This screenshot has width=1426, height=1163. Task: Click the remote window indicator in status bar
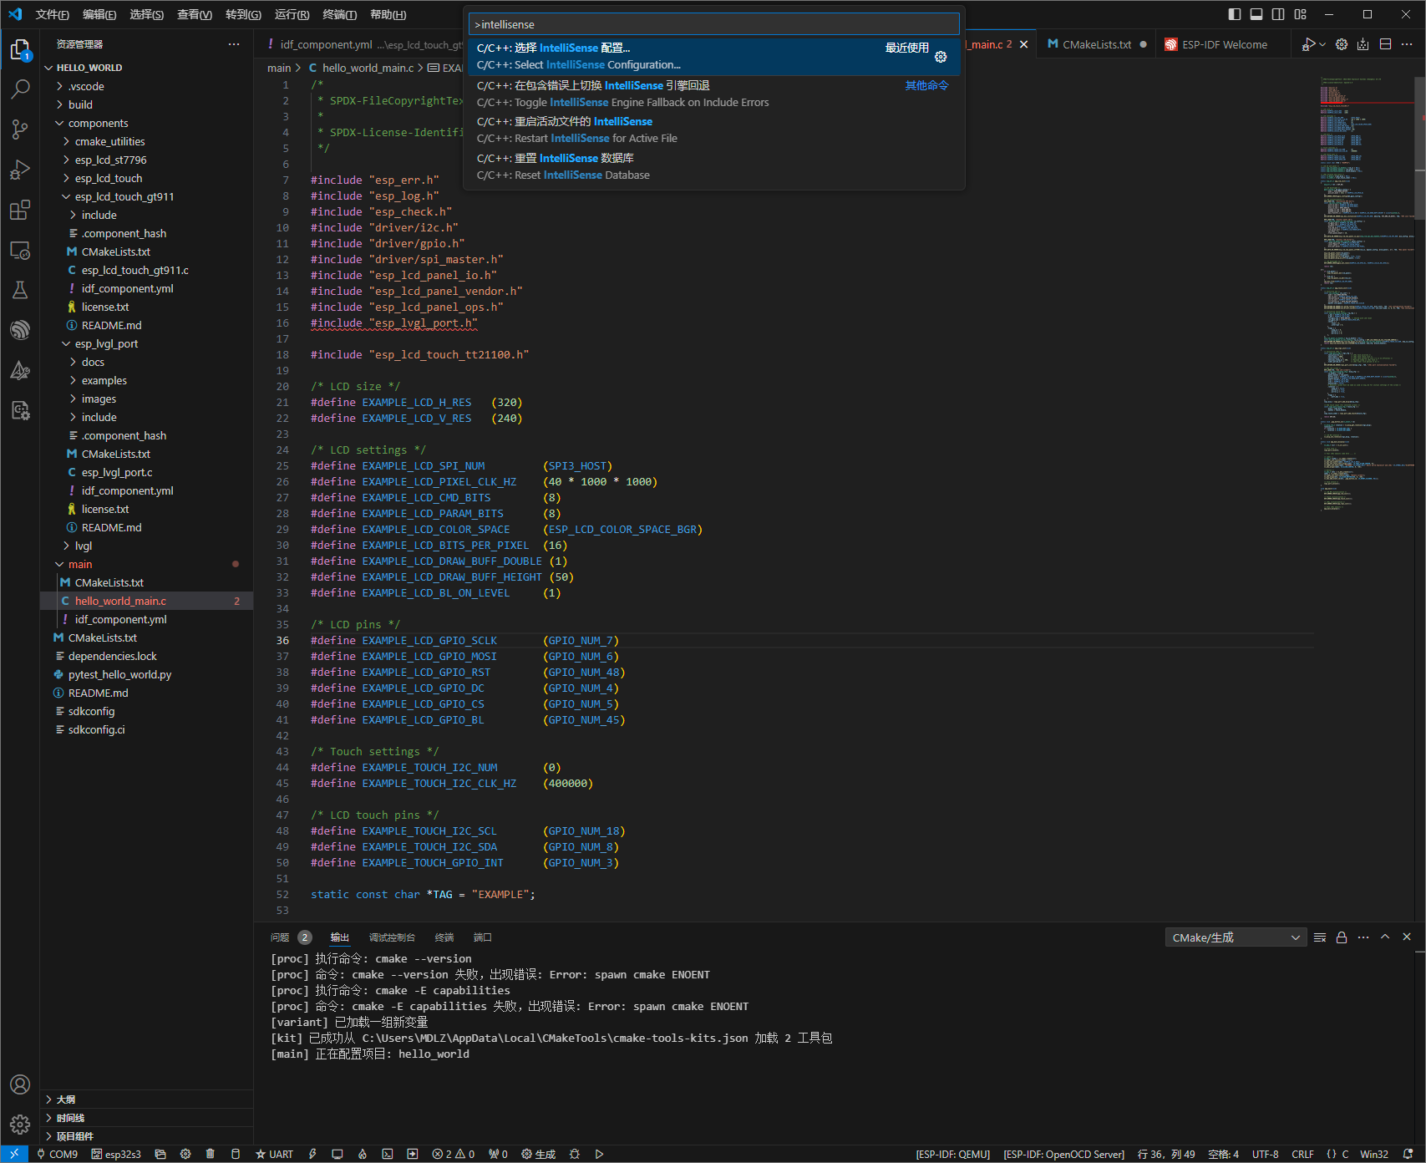[14, 1154]
